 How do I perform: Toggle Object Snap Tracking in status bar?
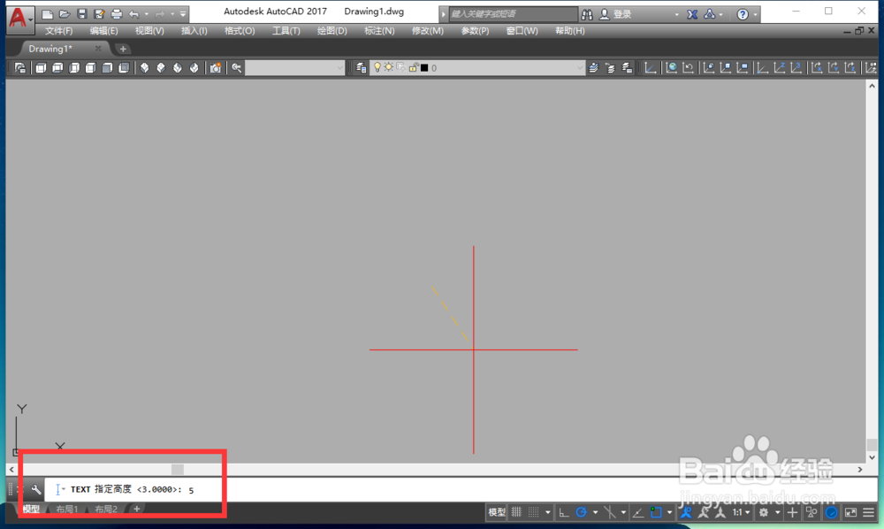coord(638,513)
